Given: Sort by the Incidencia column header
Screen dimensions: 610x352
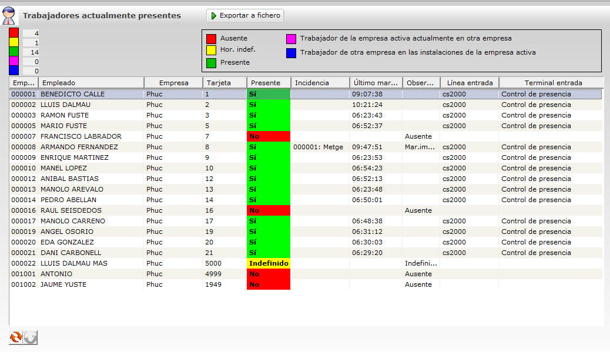Looking at the screenshot, I should pyautogui.click(x=320, y=83).
